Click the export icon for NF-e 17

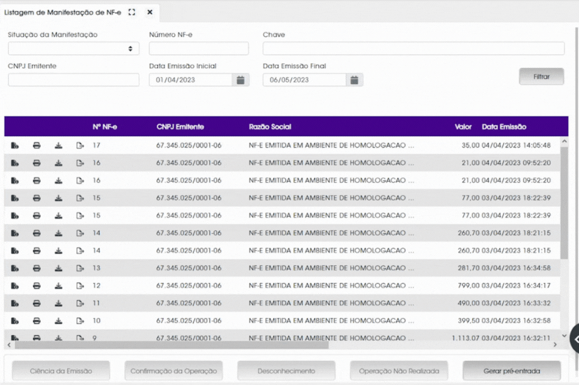(x=80, y=146)
